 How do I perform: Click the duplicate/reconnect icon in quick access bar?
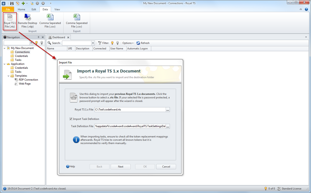[32, 3]
